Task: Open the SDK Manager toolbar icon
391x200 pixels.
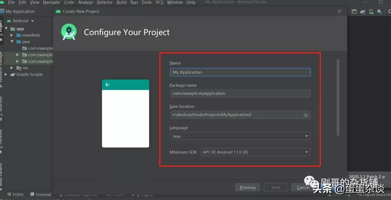Action: click(379, 12)
